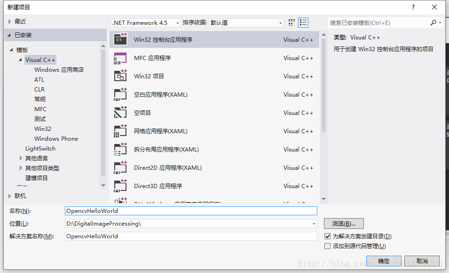Open the 排序依据 默认值 dropdown
The image size is (449, 273).
click(246, 23)
